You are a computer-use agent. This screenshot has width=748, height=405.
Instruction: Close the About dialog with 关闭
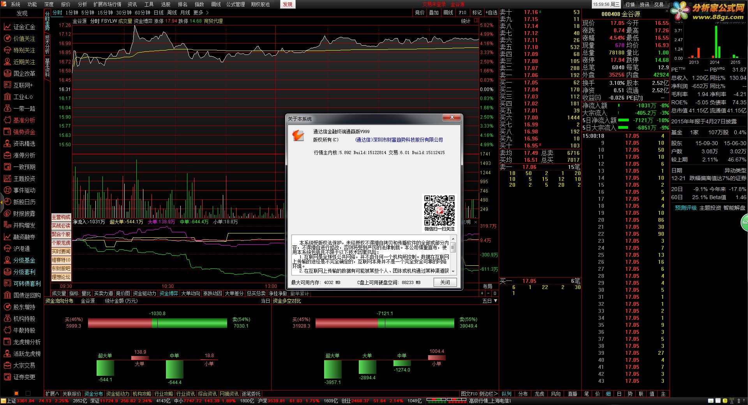445,282
